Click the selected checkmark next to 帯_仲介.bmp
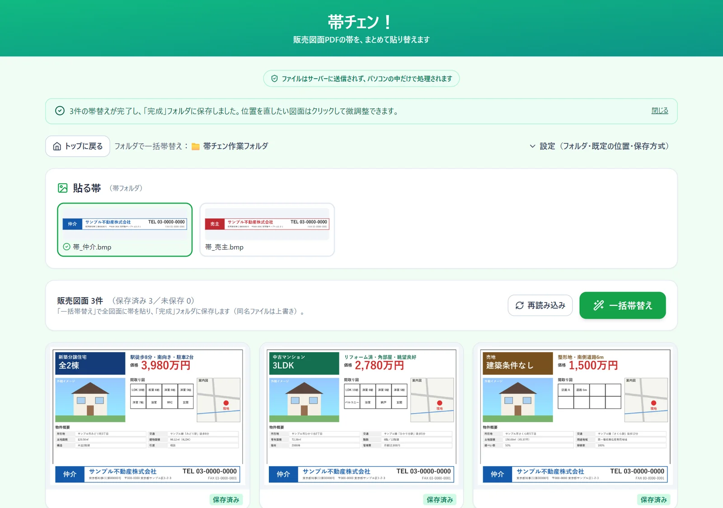This screenshot has height=508, width=723. (66, 247)
